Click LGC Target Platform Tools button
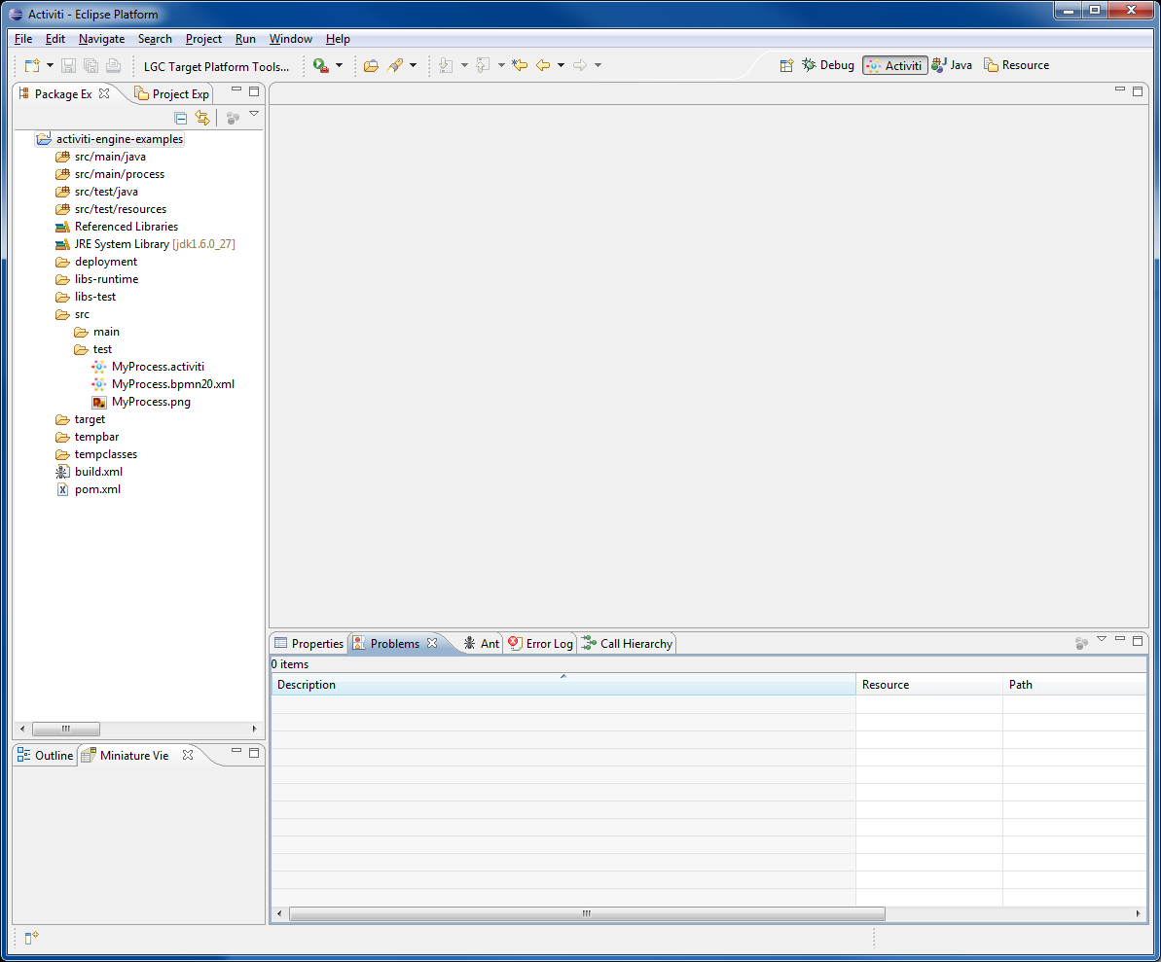Viewport: 1161px width, 962px height. pos(216,66)
